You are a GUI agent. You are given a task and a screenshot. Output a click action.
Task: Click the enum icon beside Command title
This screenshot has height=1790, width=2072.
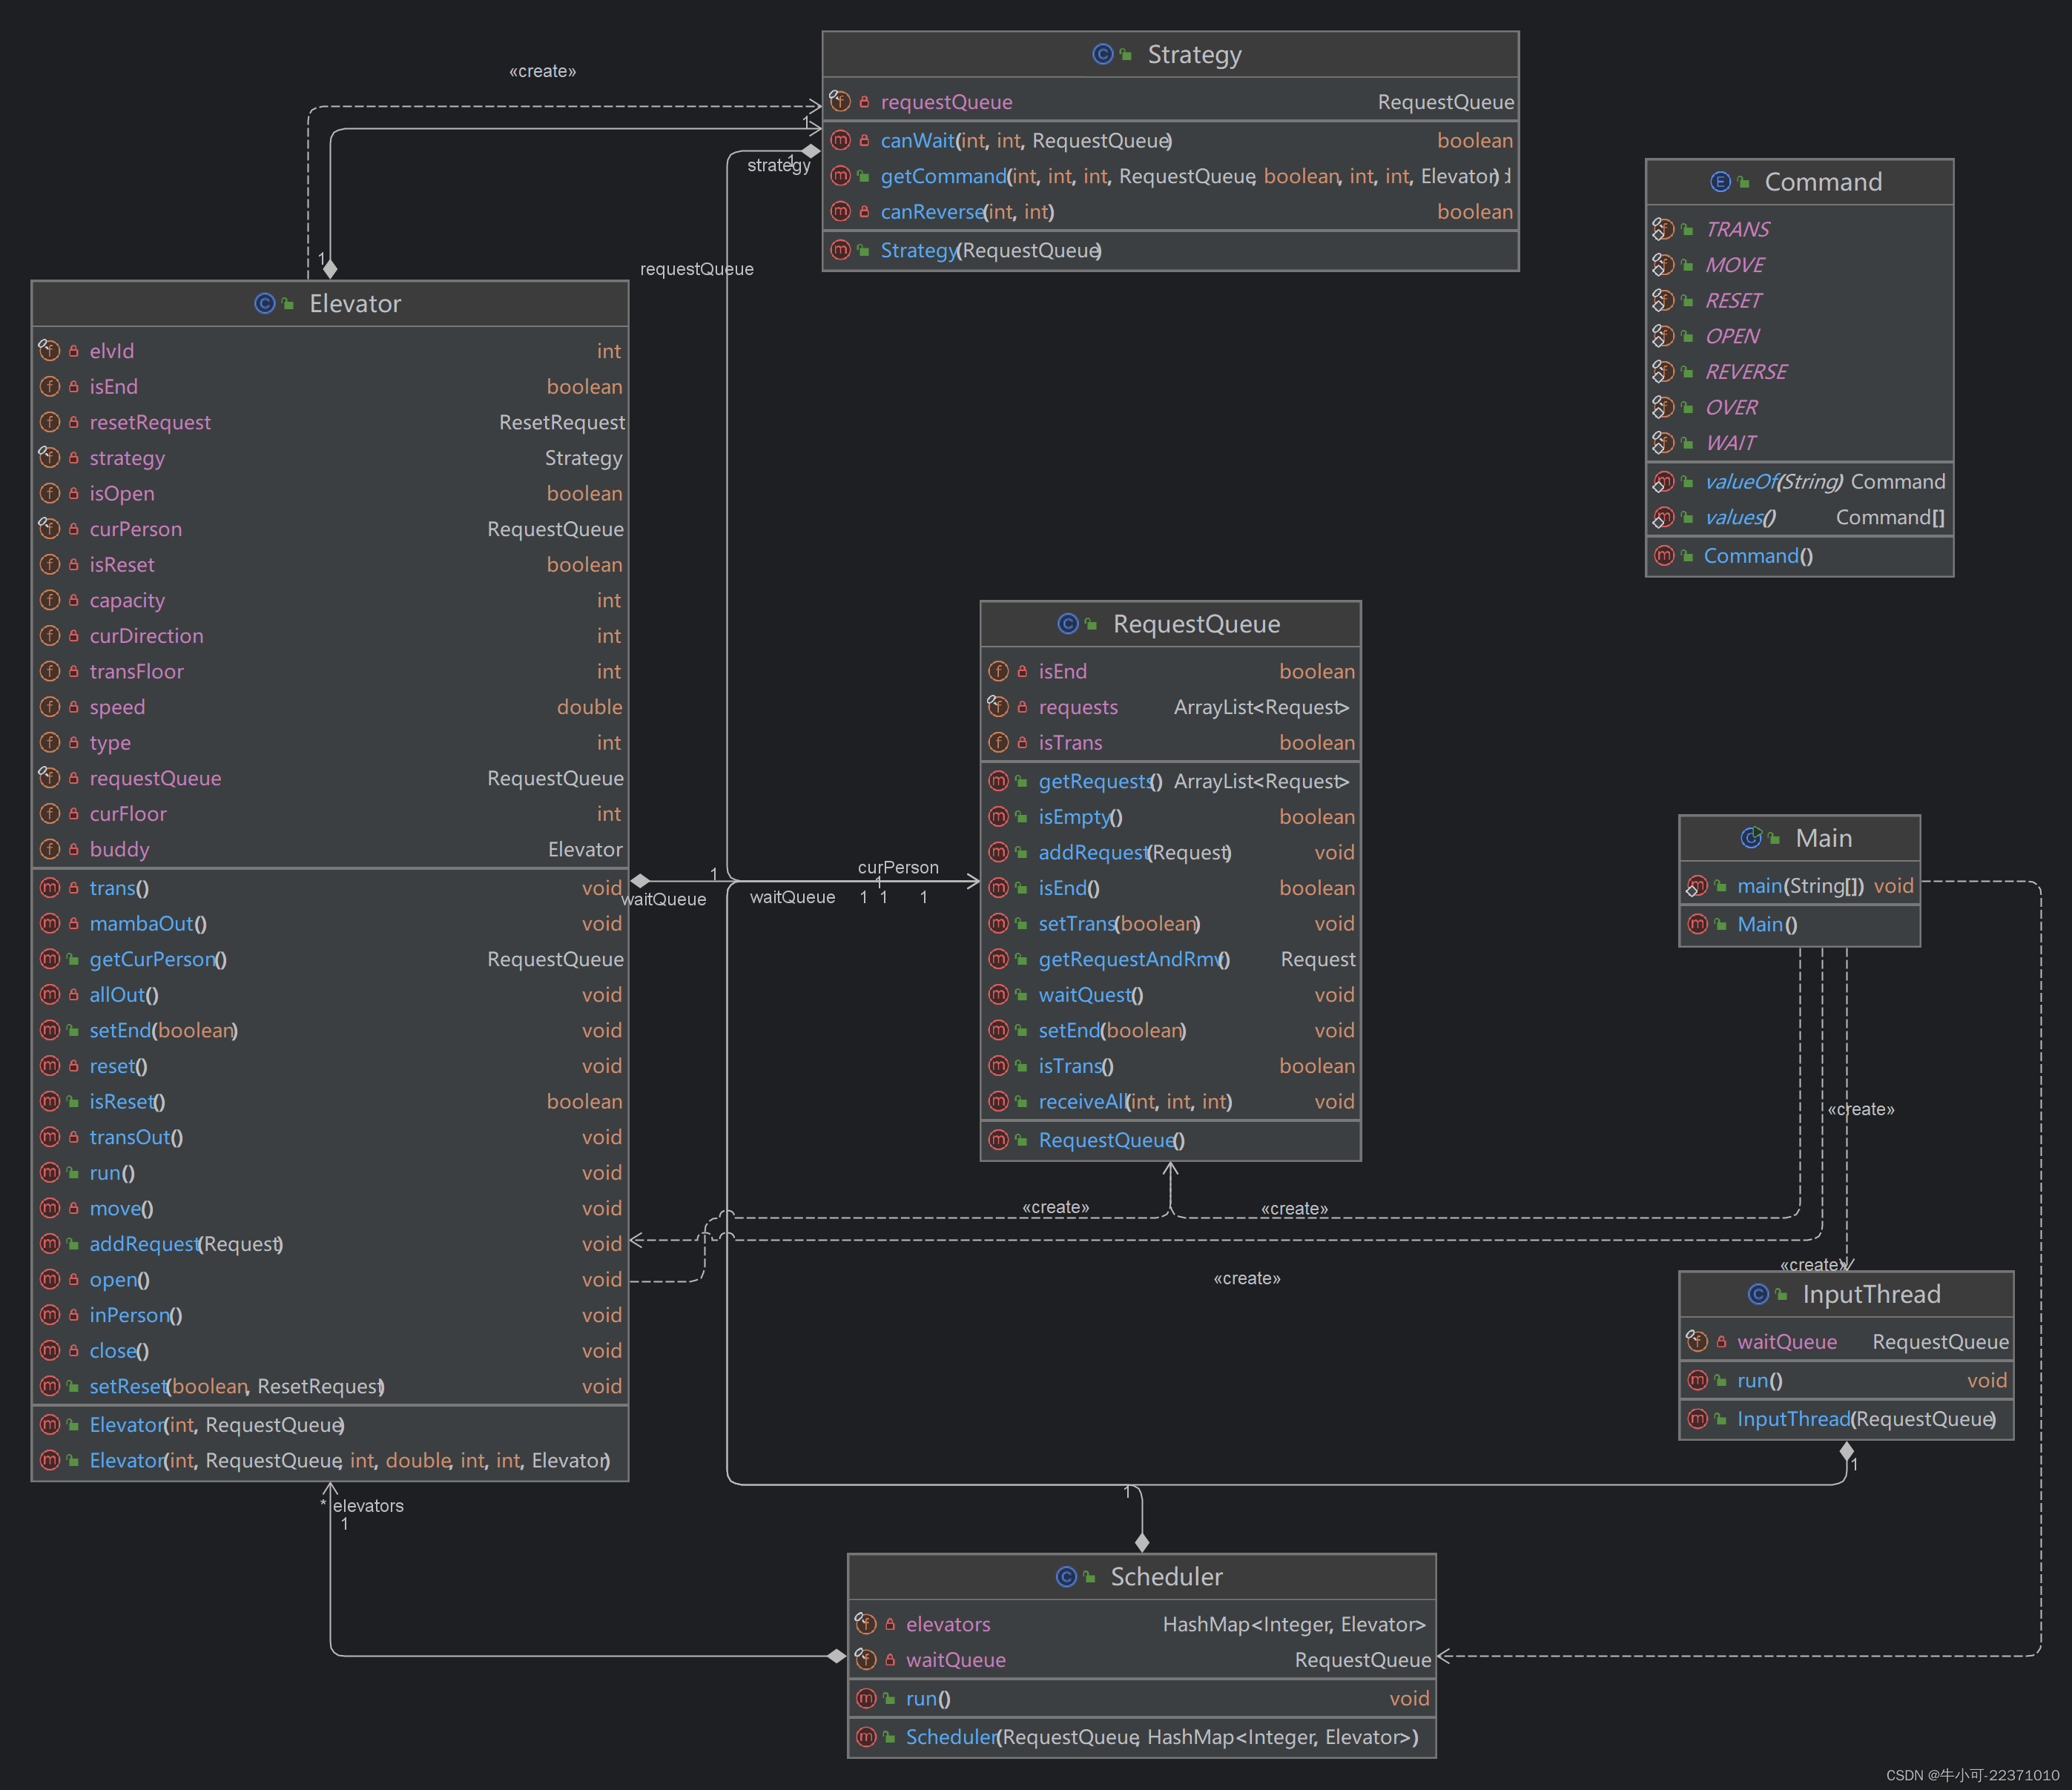click(x=1720, y=182)
